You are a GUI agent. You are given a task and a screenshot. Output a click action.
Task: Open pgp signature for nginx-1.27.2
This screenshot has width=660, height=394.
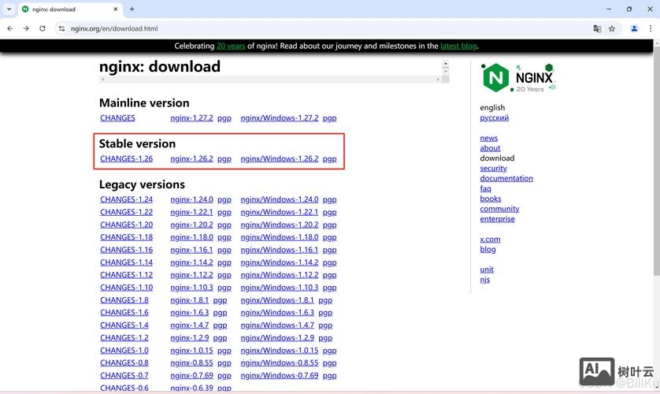pyautogui.click(x=224, y=118)
